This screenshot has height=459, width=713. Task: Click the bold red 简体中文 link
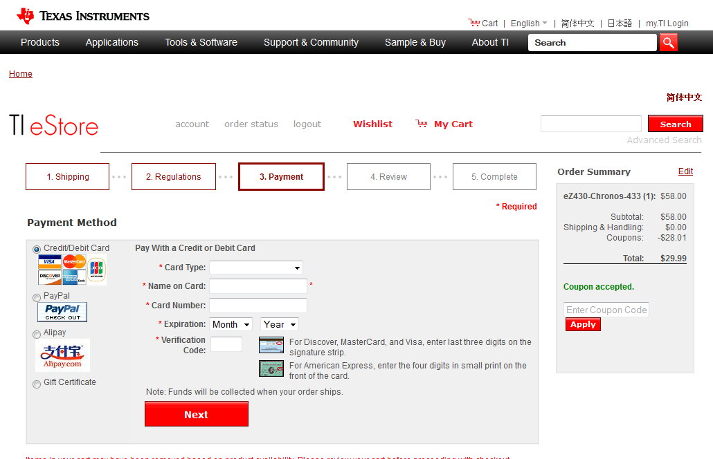coord(684,97)
